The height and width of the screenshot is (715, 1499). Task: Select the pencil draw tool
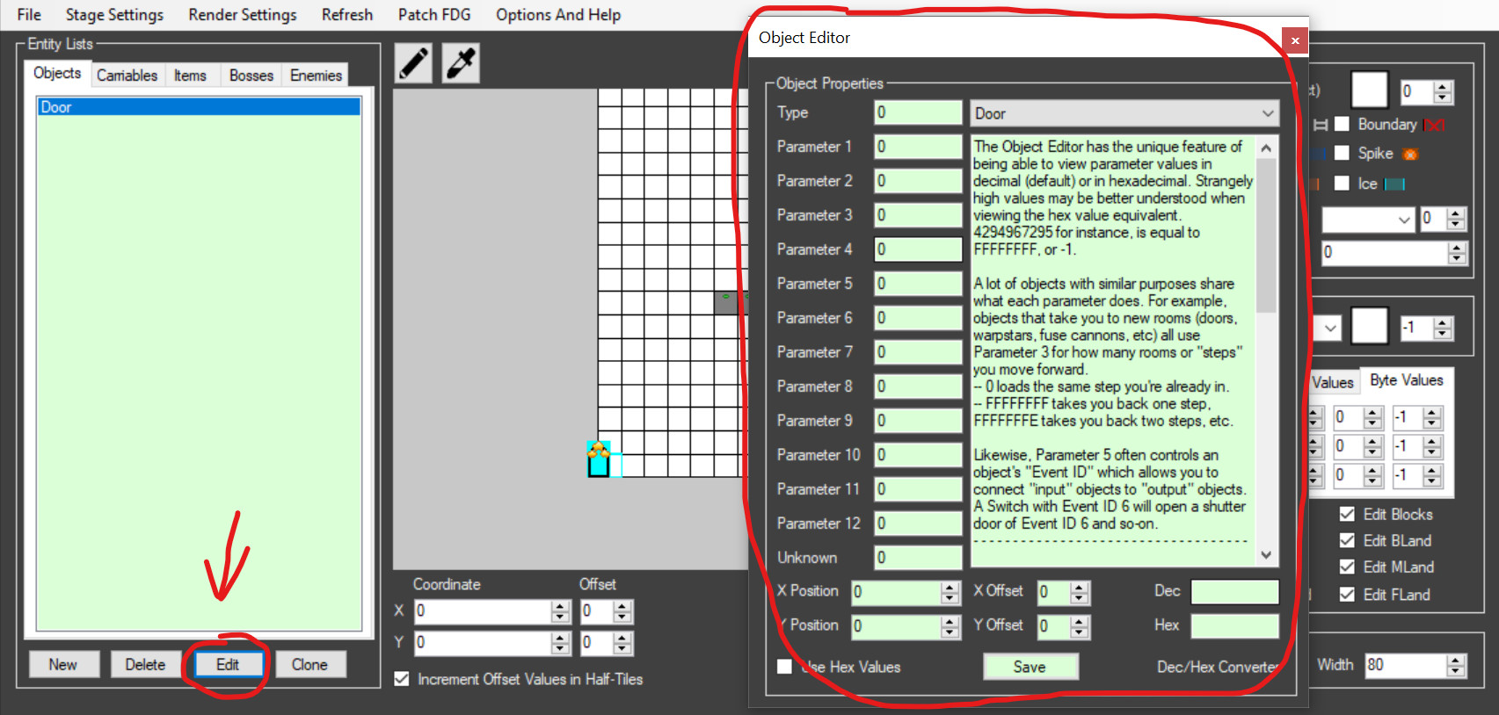(413, 64)
